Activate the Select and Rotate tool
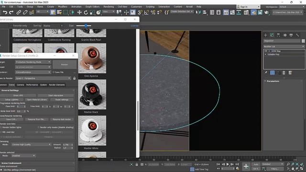The image size is (306, 172). tap(86, 12)
